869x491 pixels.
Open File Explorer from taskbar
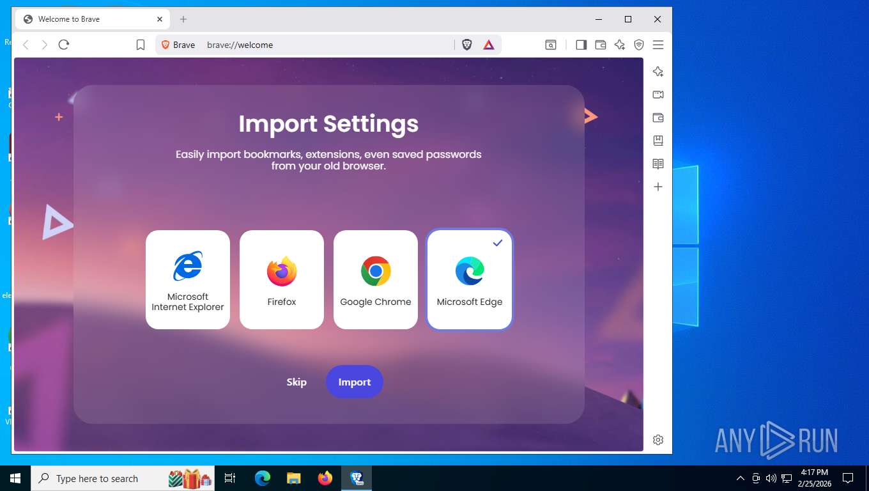(294, 478)
